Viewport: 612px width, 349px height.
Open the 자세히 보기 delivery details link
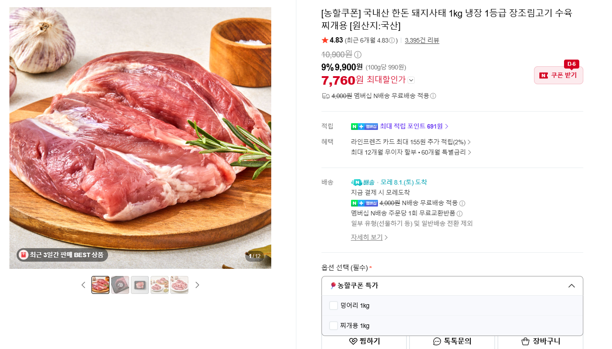coord(369,237)
